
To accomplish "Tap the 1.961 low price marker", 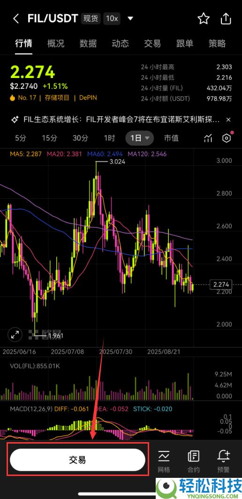I will pyautogui.click(x=56, y=335).
